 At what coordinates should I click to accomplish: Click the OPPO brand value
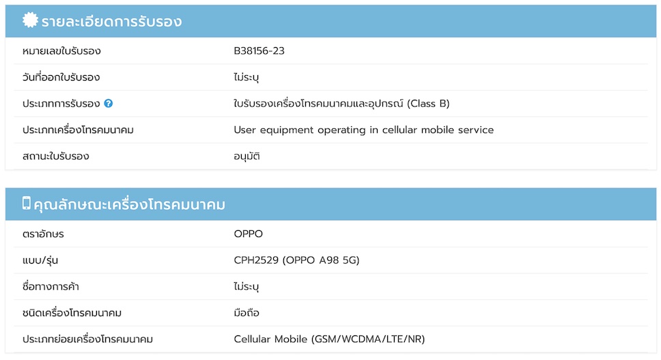[x=248, y=234]
